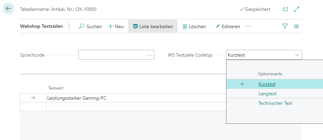This screenshot has width=323, height=140.
Task: Click the Sprachcode input field
Action: click(116, 55)
